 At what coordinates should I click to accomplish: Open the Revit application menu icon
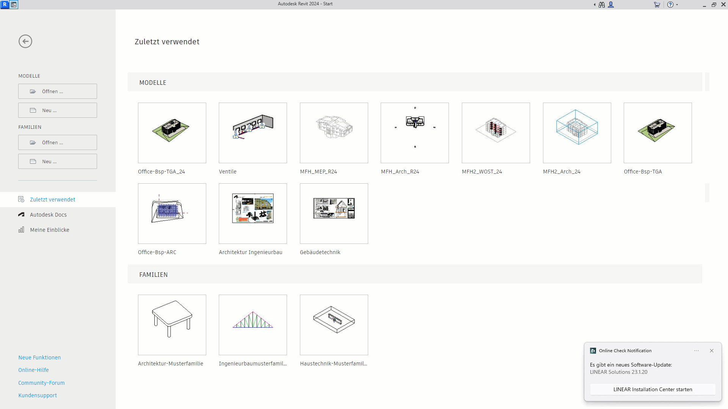pos(5,5)
